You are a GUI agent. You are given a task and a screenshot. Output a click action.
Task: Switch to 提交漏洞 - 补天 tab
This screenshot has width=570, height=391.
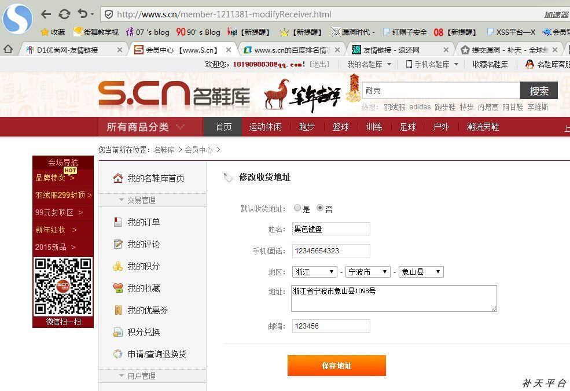coord(505,50)
